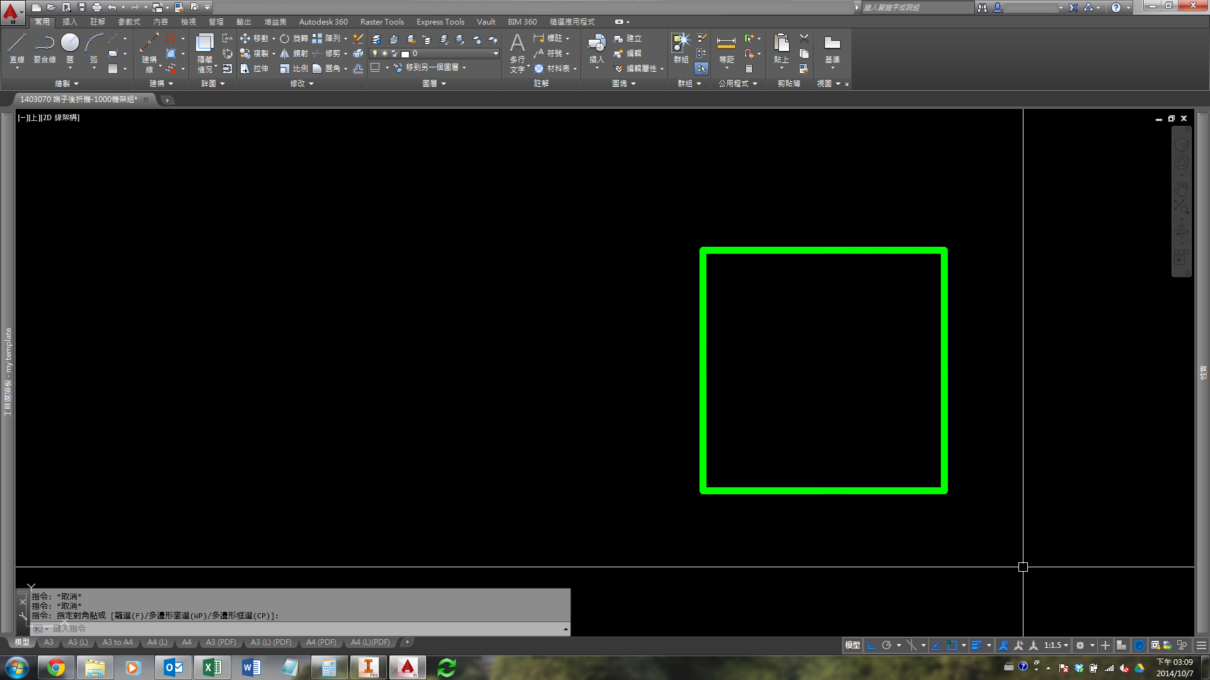The image size is (1210, 680).
Task: Open the AutoCAD application menu button
Action: [11, 12]
